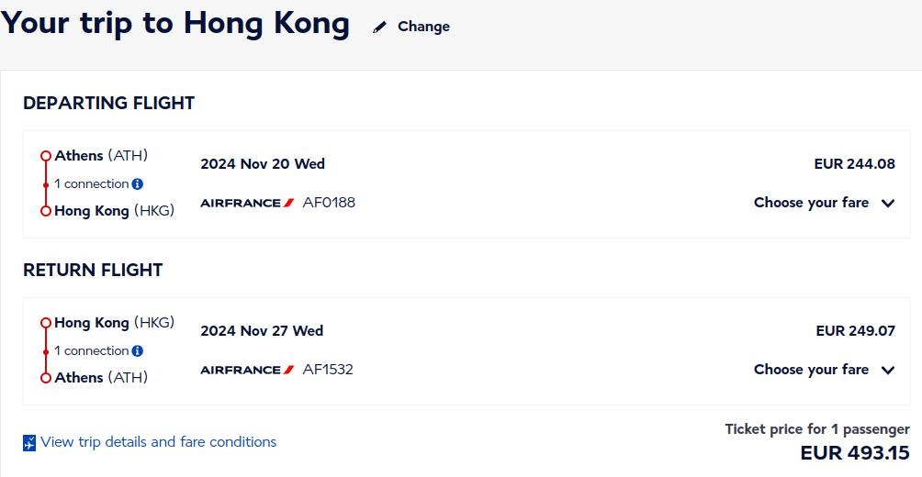Click the Athens origin circle marker in departing flight
Screen dimensions: 922x477
point(46,156)
